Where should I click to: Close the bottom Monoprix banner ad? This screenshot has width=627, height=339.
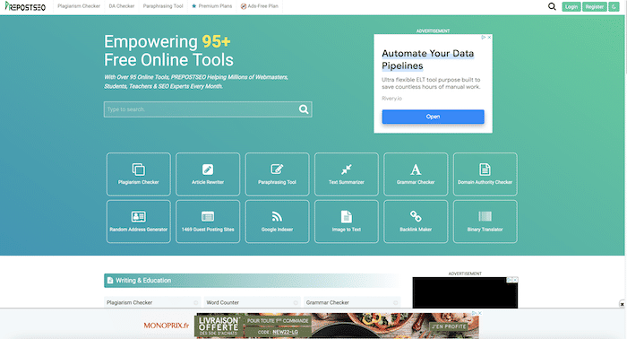point(622,304)
